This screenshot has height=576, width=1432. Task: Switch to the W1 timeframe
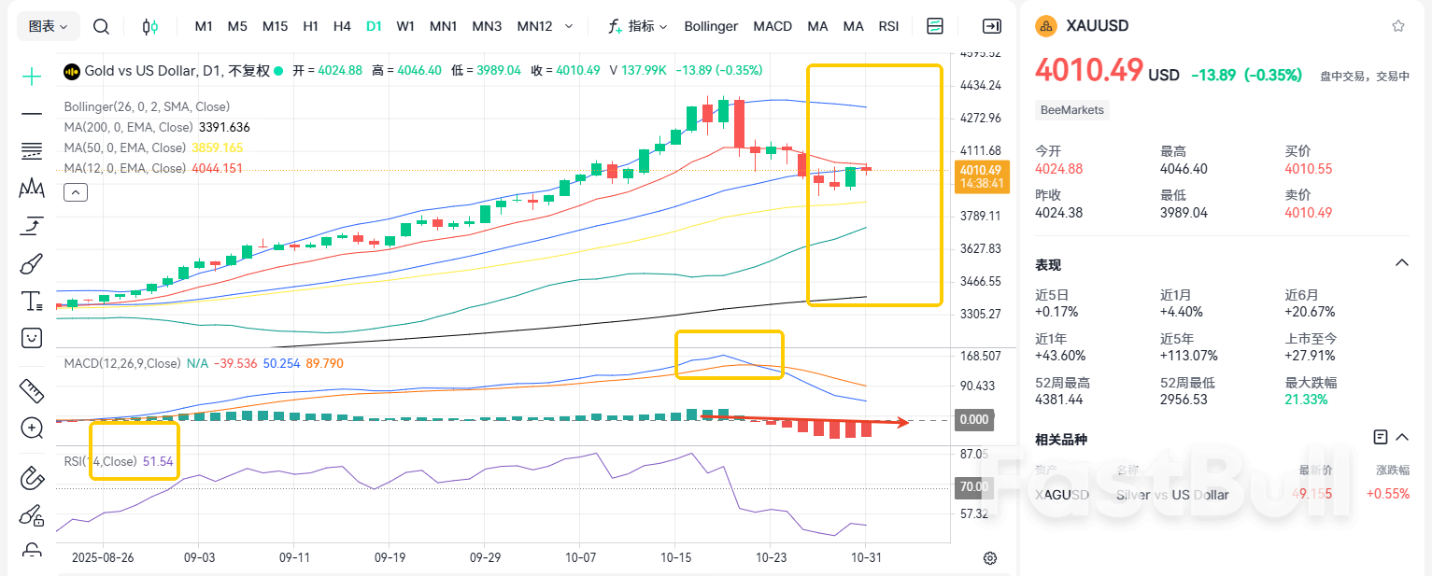click(x=405, y=26)
